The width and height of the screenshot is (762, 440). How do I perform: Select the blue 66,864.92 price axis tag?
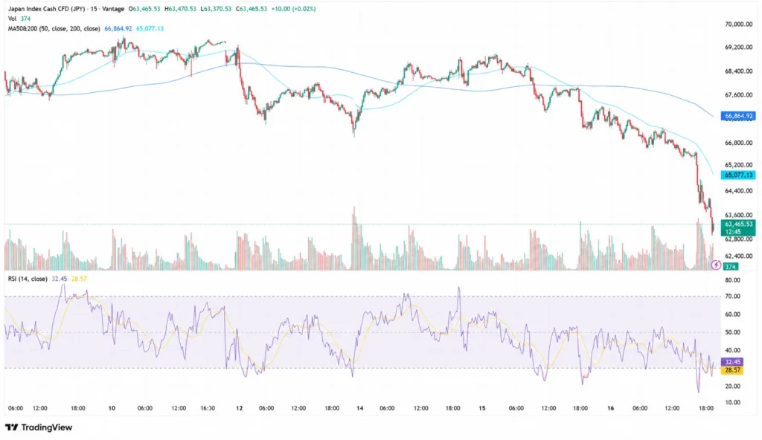point(738,116)
